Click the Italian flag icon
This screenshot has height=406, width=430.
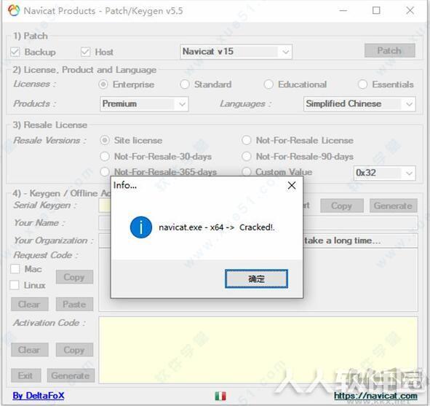coord(220,396)
